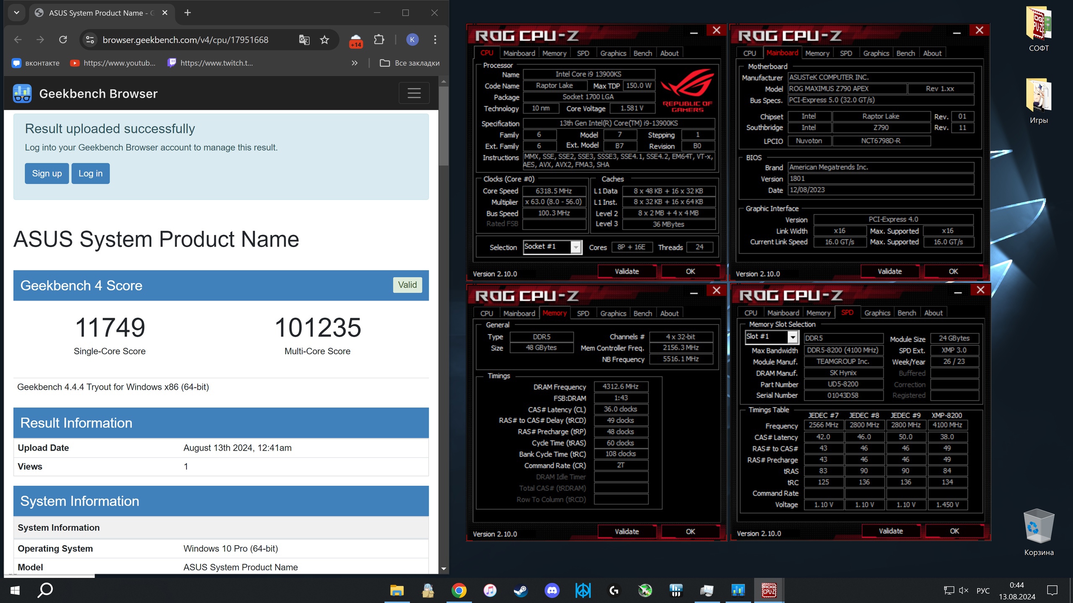The image size is (1073, 603).
Task: Open the Корзина recycle bin
Action: tap(1039, 532)
